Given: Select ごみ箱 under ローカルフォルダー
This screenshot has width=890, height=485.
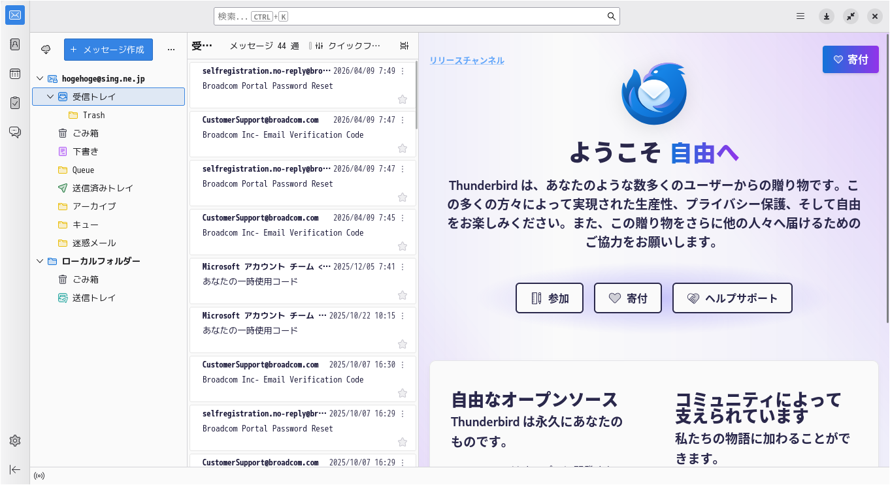Looking at the screenshot, I should (x=108, y=279).
